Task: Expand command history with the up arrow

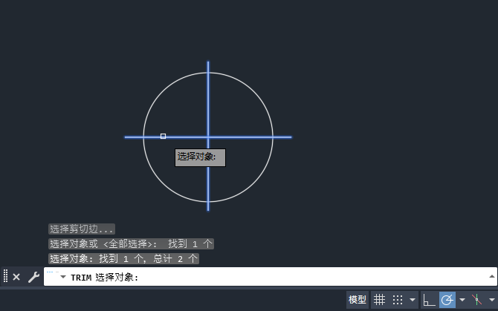Action: tap(491, 276)
